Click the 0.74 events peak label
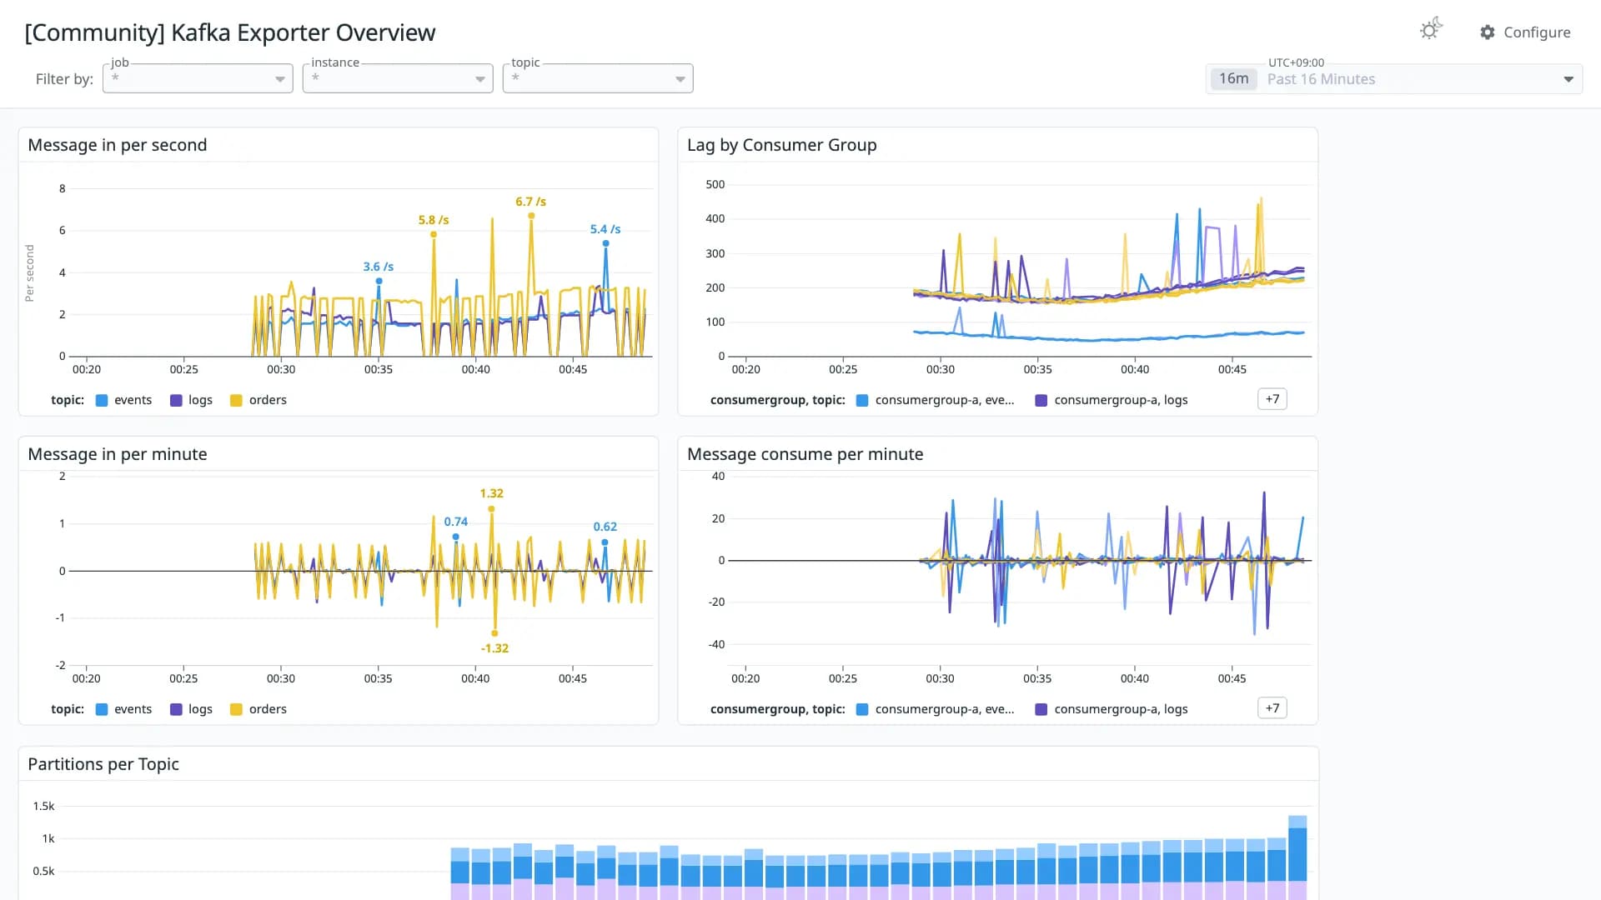1601x900 pixels. pyautogui.click(x=456, y=522)
